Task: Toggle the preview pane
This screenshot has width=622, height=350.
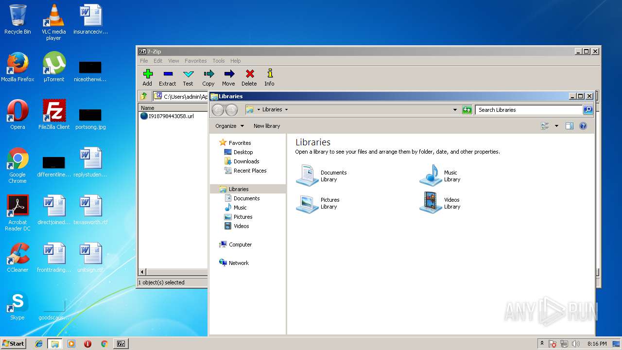Action: [570, 126]
